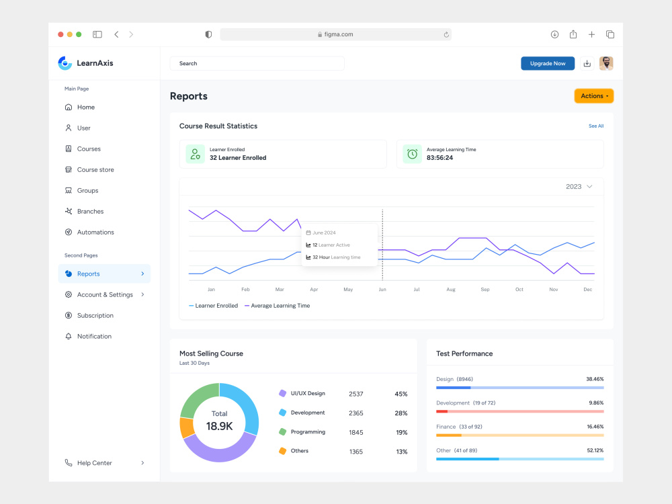The width and height of the screenshot is (672, 504).
Task: Toggle the Learner Enrolled legend entry
Action: tap(214, 306)
